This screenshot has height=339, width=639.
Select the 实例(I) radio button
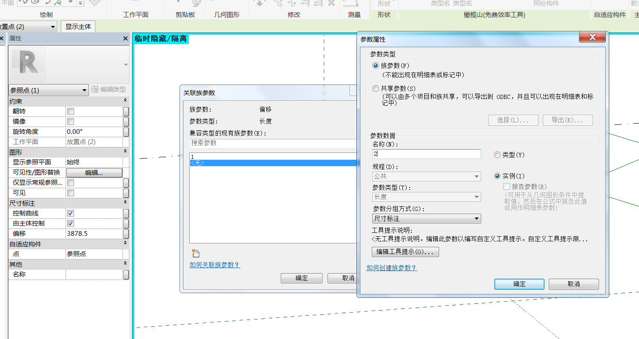point(497,176)
